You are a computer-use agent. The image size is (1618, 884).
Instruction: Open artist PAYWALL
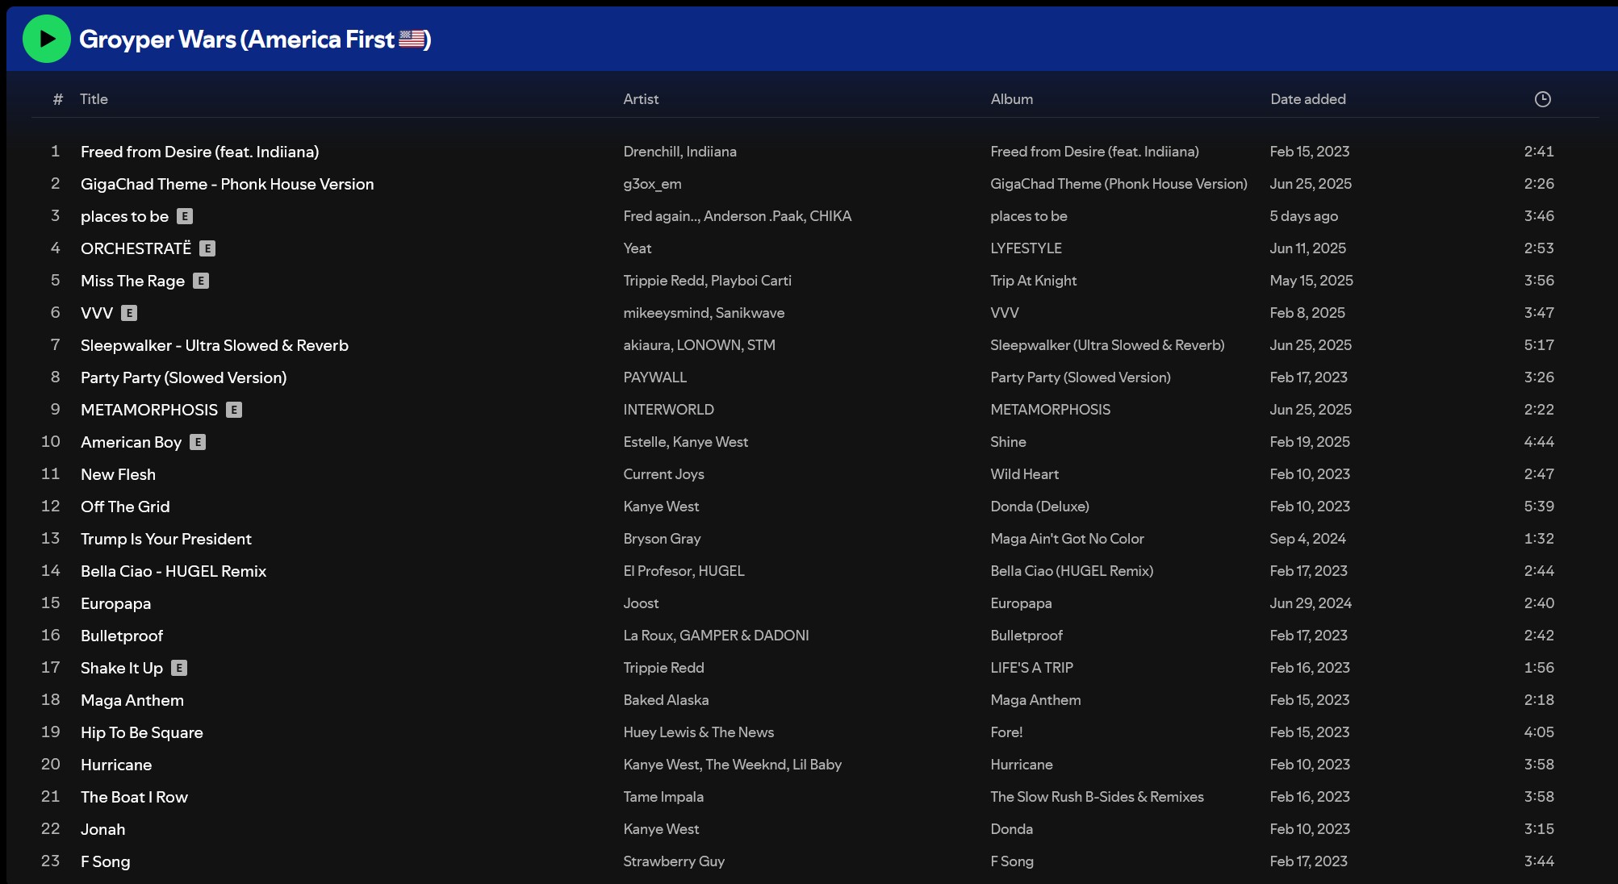click(x=654, y=377)
